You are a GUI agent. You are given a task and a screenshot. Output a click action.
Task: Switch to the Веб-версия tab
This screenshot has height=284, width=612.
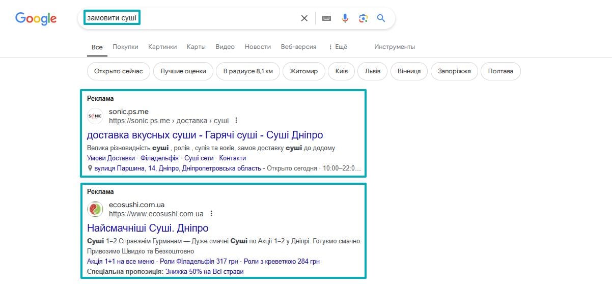point(298,47)
